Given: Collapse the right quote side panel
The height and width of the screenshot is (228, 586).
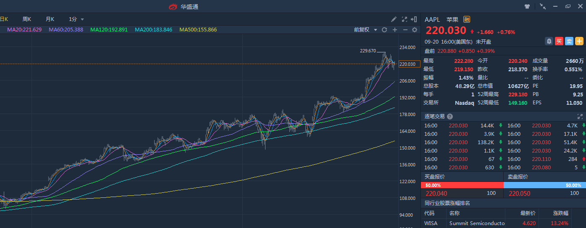Looking at the screenshot, I should 415,19.
